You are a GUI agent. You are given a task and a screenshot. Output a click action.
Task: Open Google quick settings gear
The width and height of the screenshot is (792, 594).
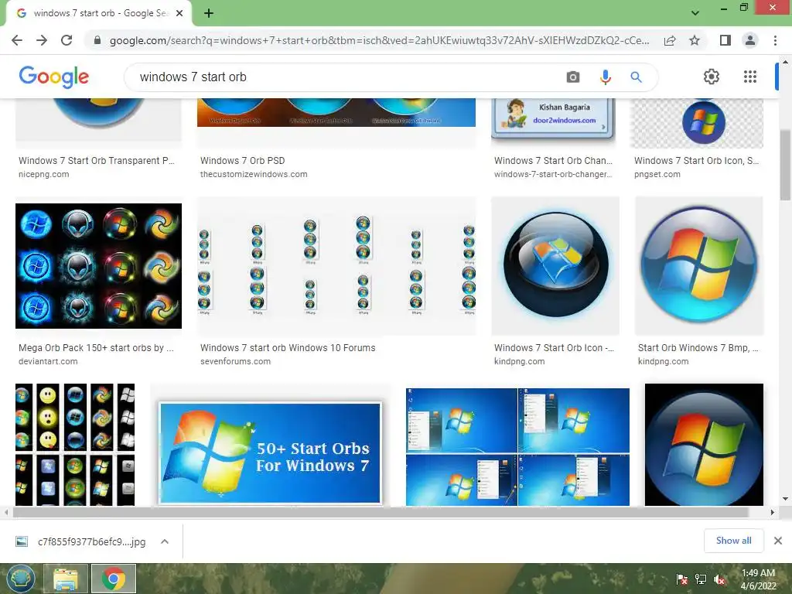(712, 77)
